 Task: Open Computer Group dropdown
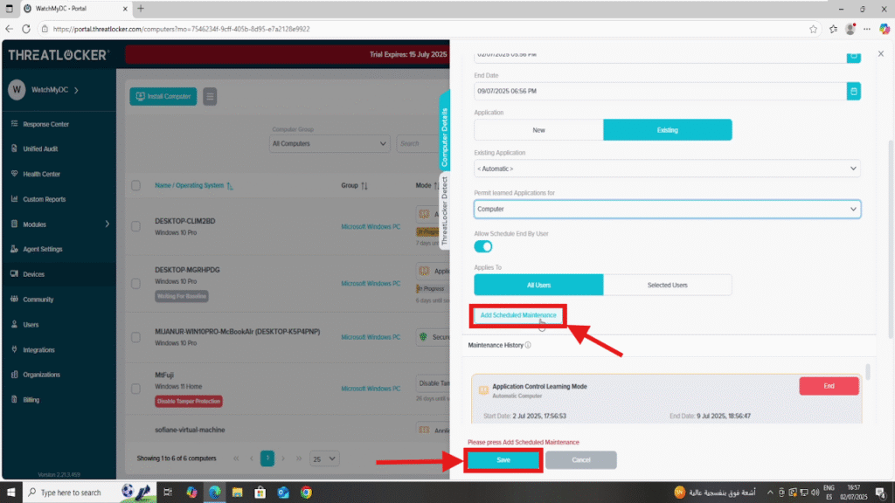(330, 144)
